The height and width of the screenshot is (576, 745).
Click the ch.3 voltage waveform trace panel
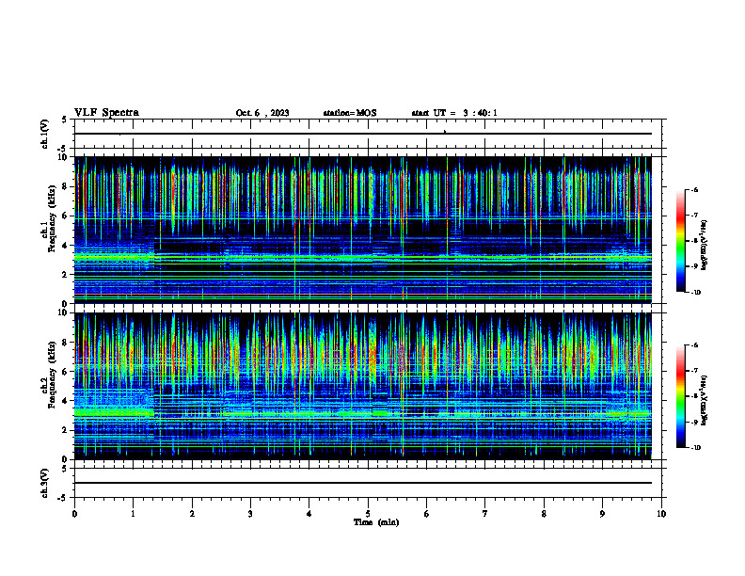point(368,483)
